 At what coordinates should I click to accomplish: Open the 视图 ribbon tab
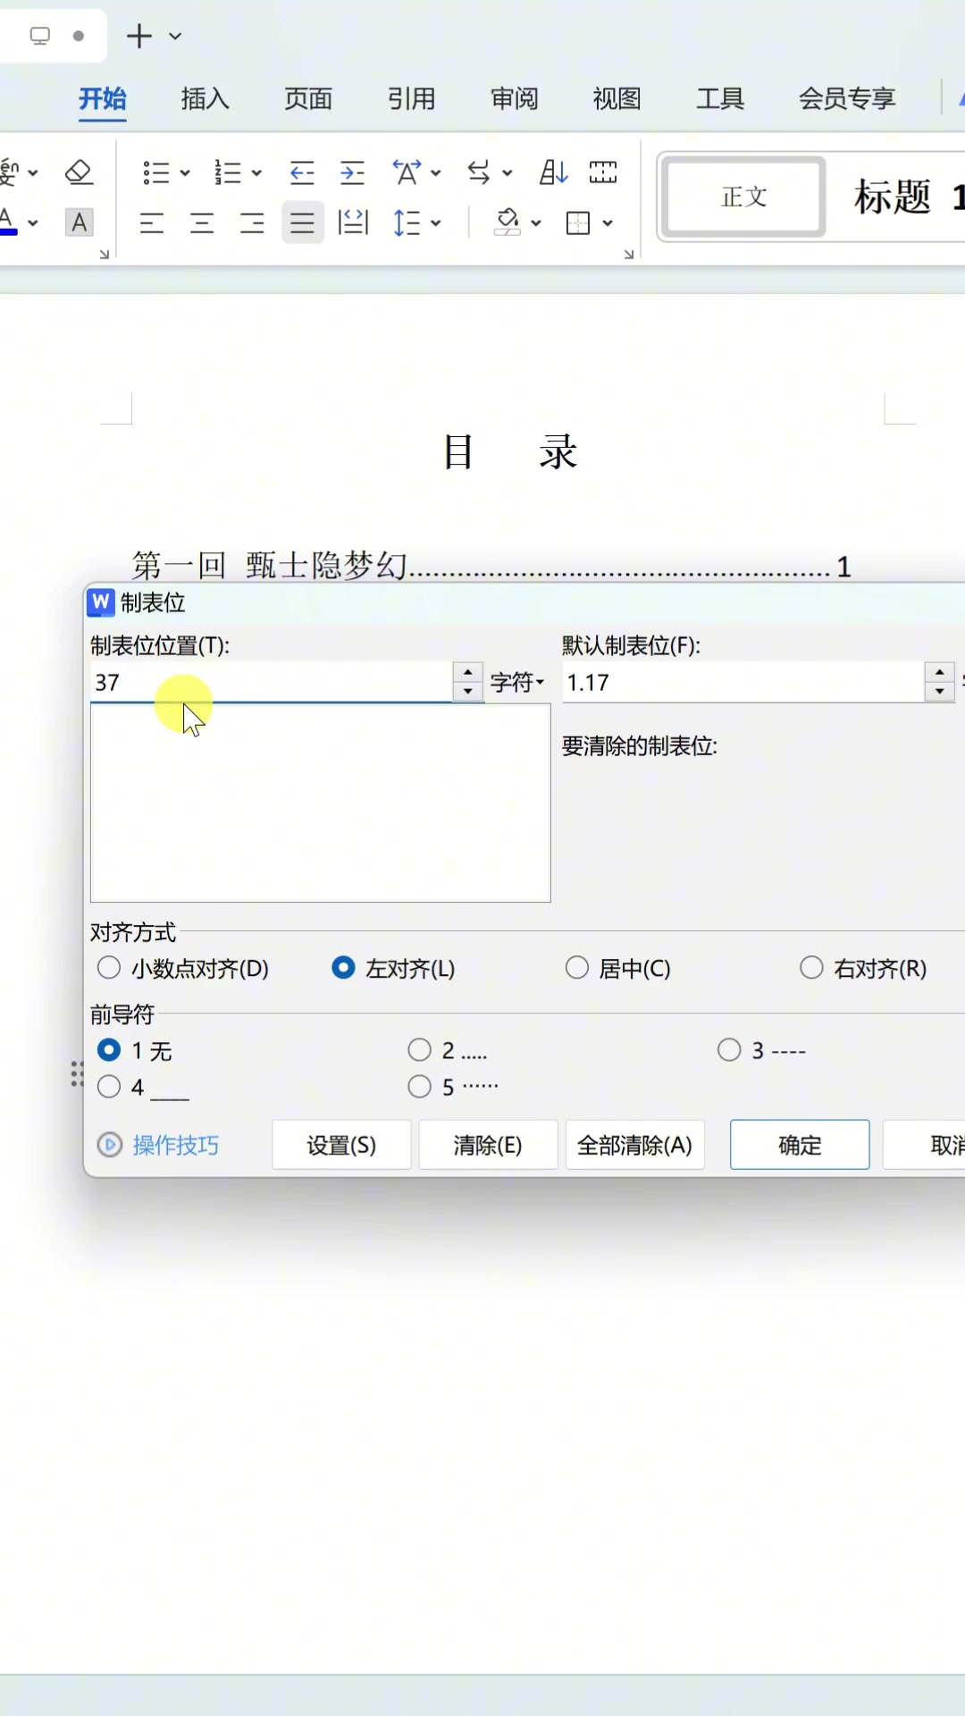click(x=617, y=98)
